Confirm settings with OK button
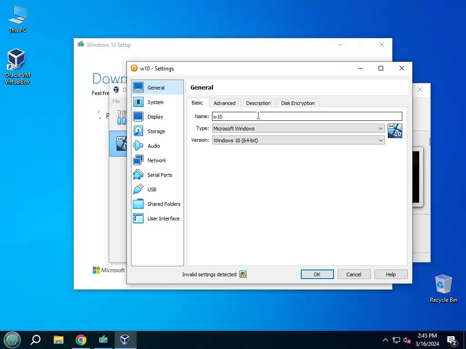The image size is (466, 349). click(x=317, y=274)
